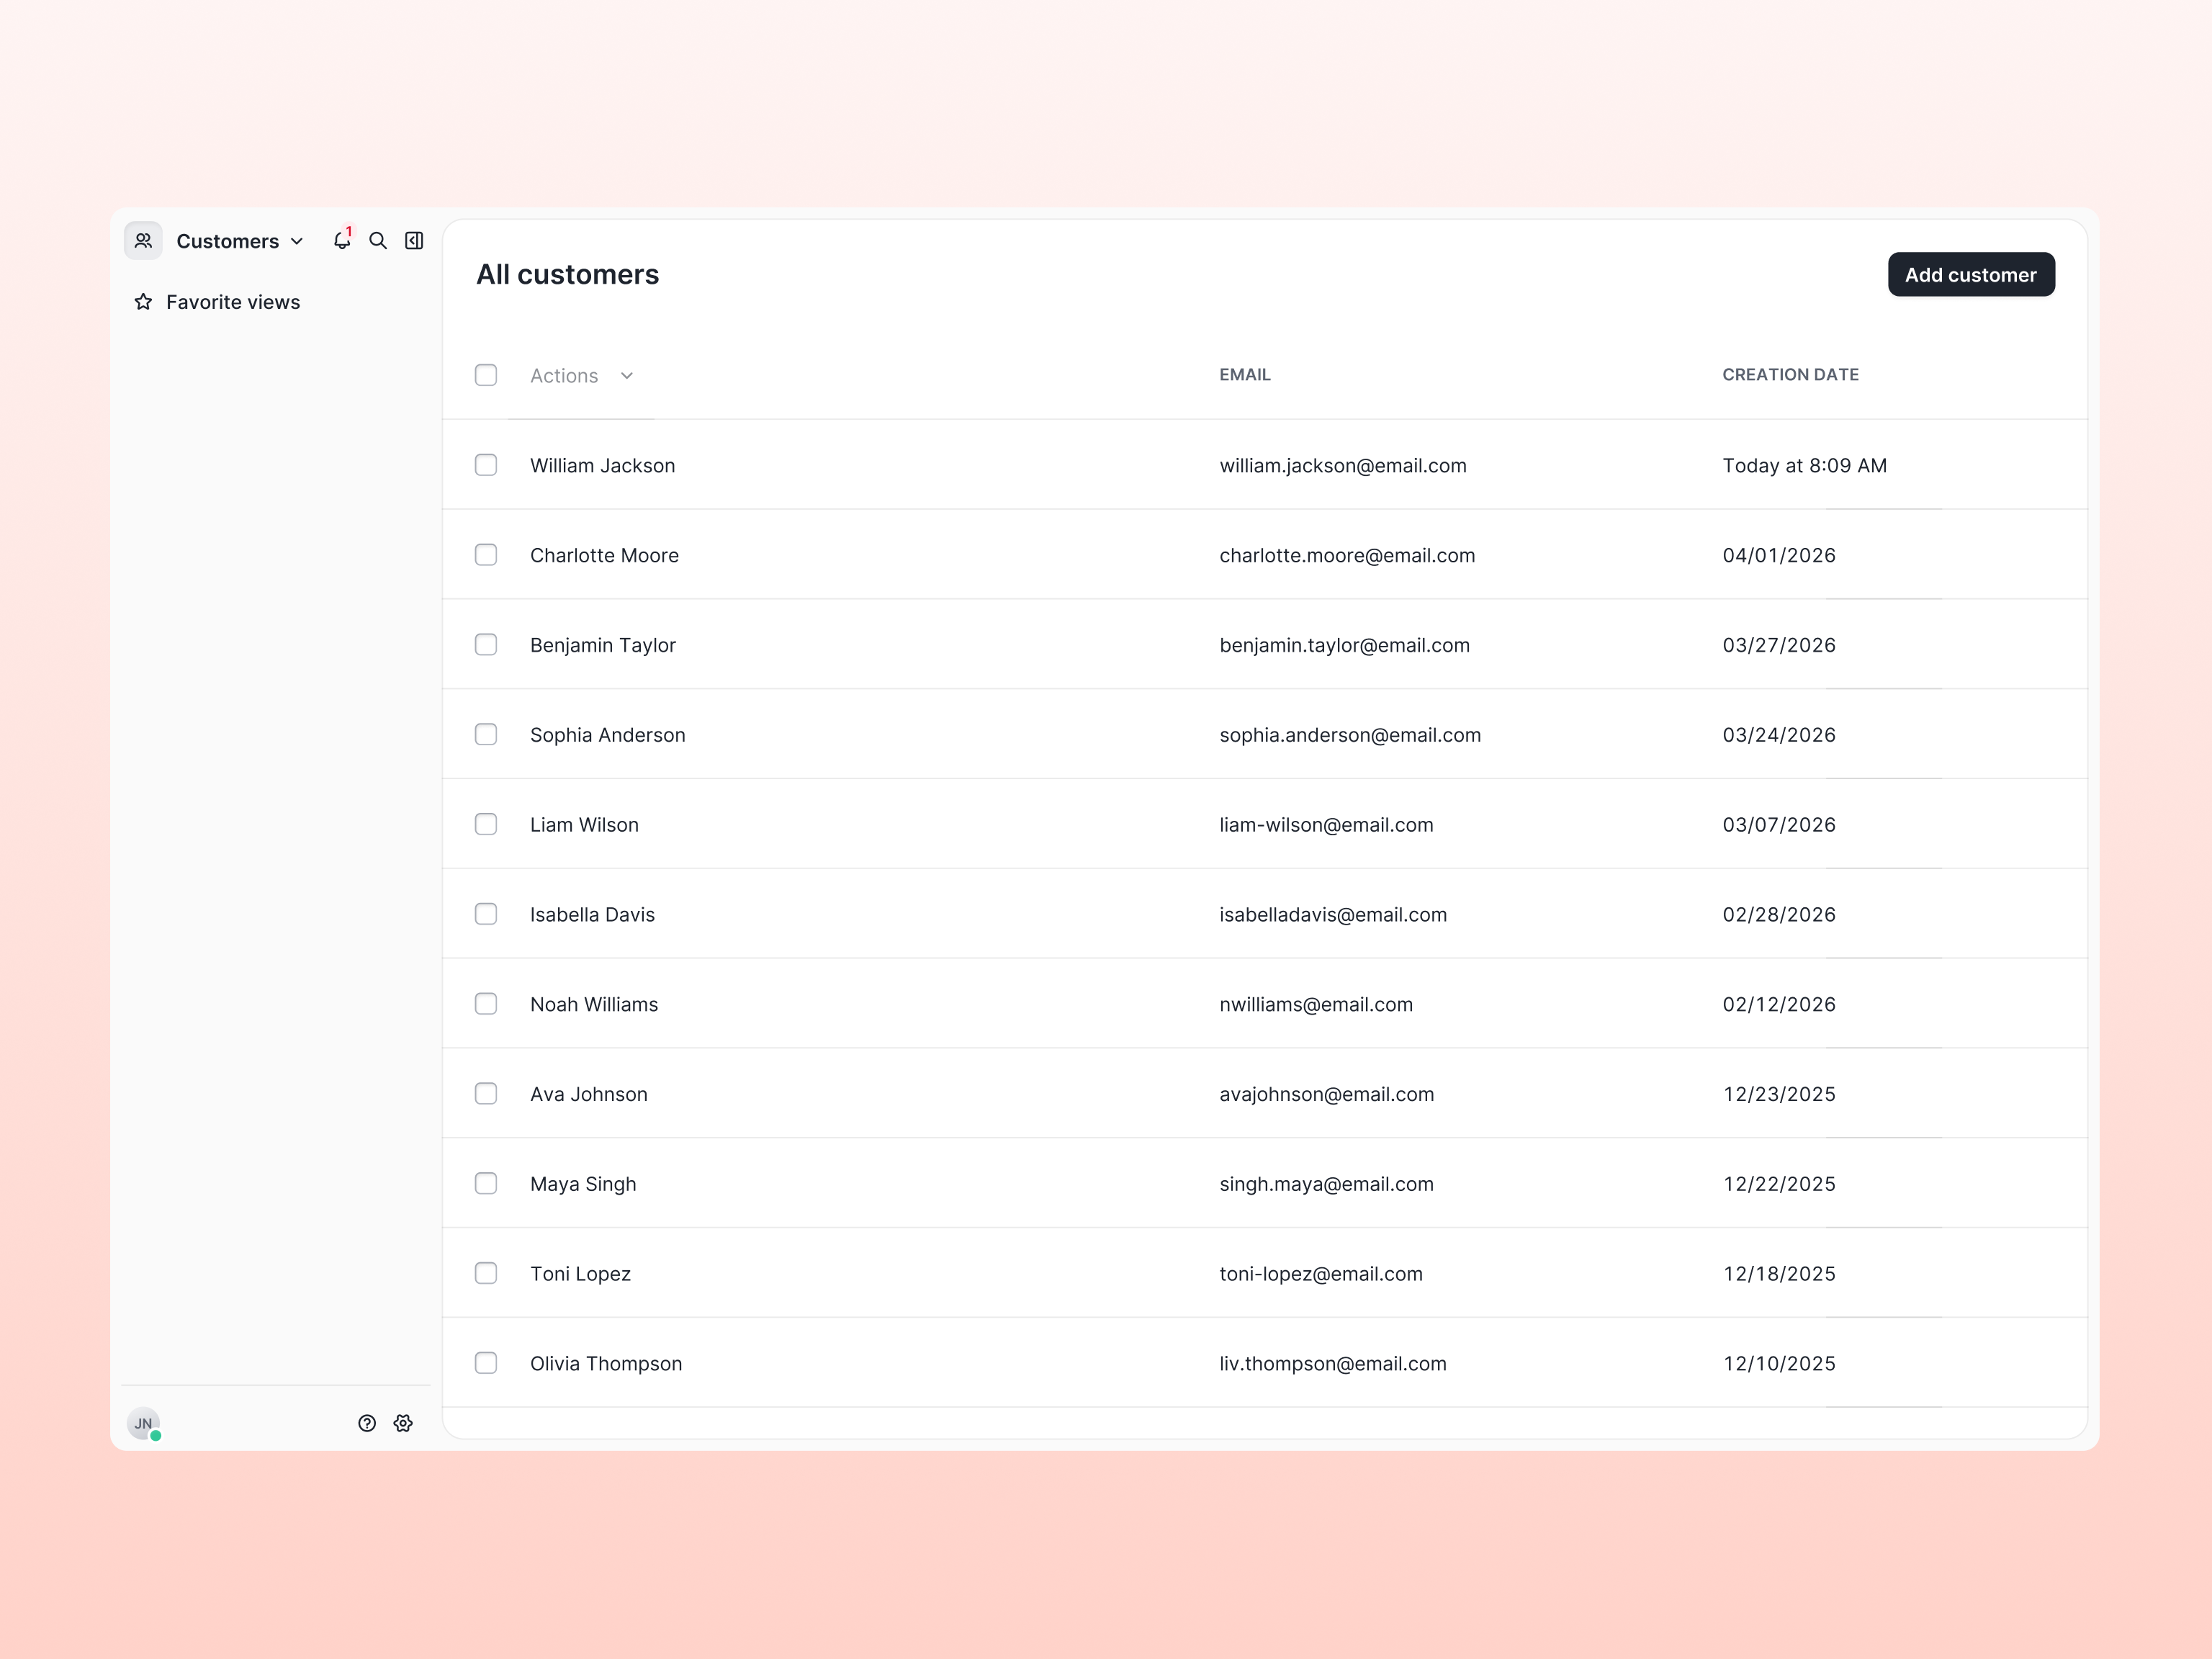
Task: Expand the Customers workspace switcher
Action: pyautogui.click(x=296, y=241)
